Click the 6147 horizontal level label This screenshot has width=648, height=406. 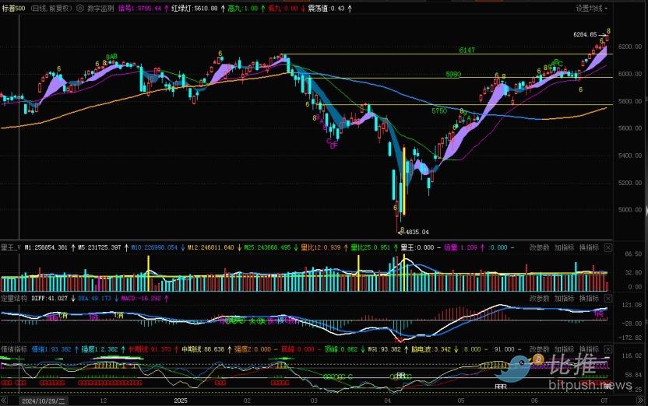click(467, 50)
